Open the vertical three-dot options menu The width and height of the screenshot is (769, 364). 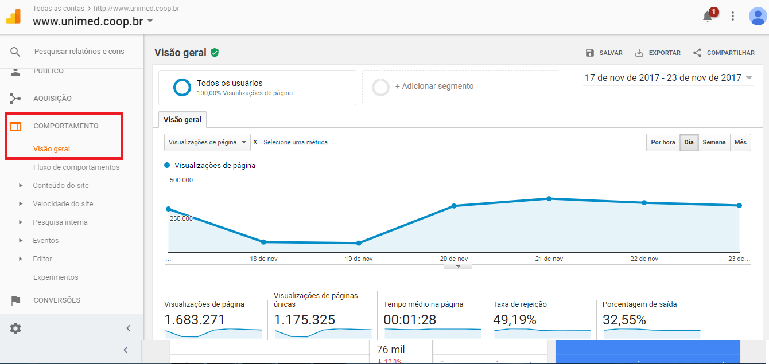(733, 17)
